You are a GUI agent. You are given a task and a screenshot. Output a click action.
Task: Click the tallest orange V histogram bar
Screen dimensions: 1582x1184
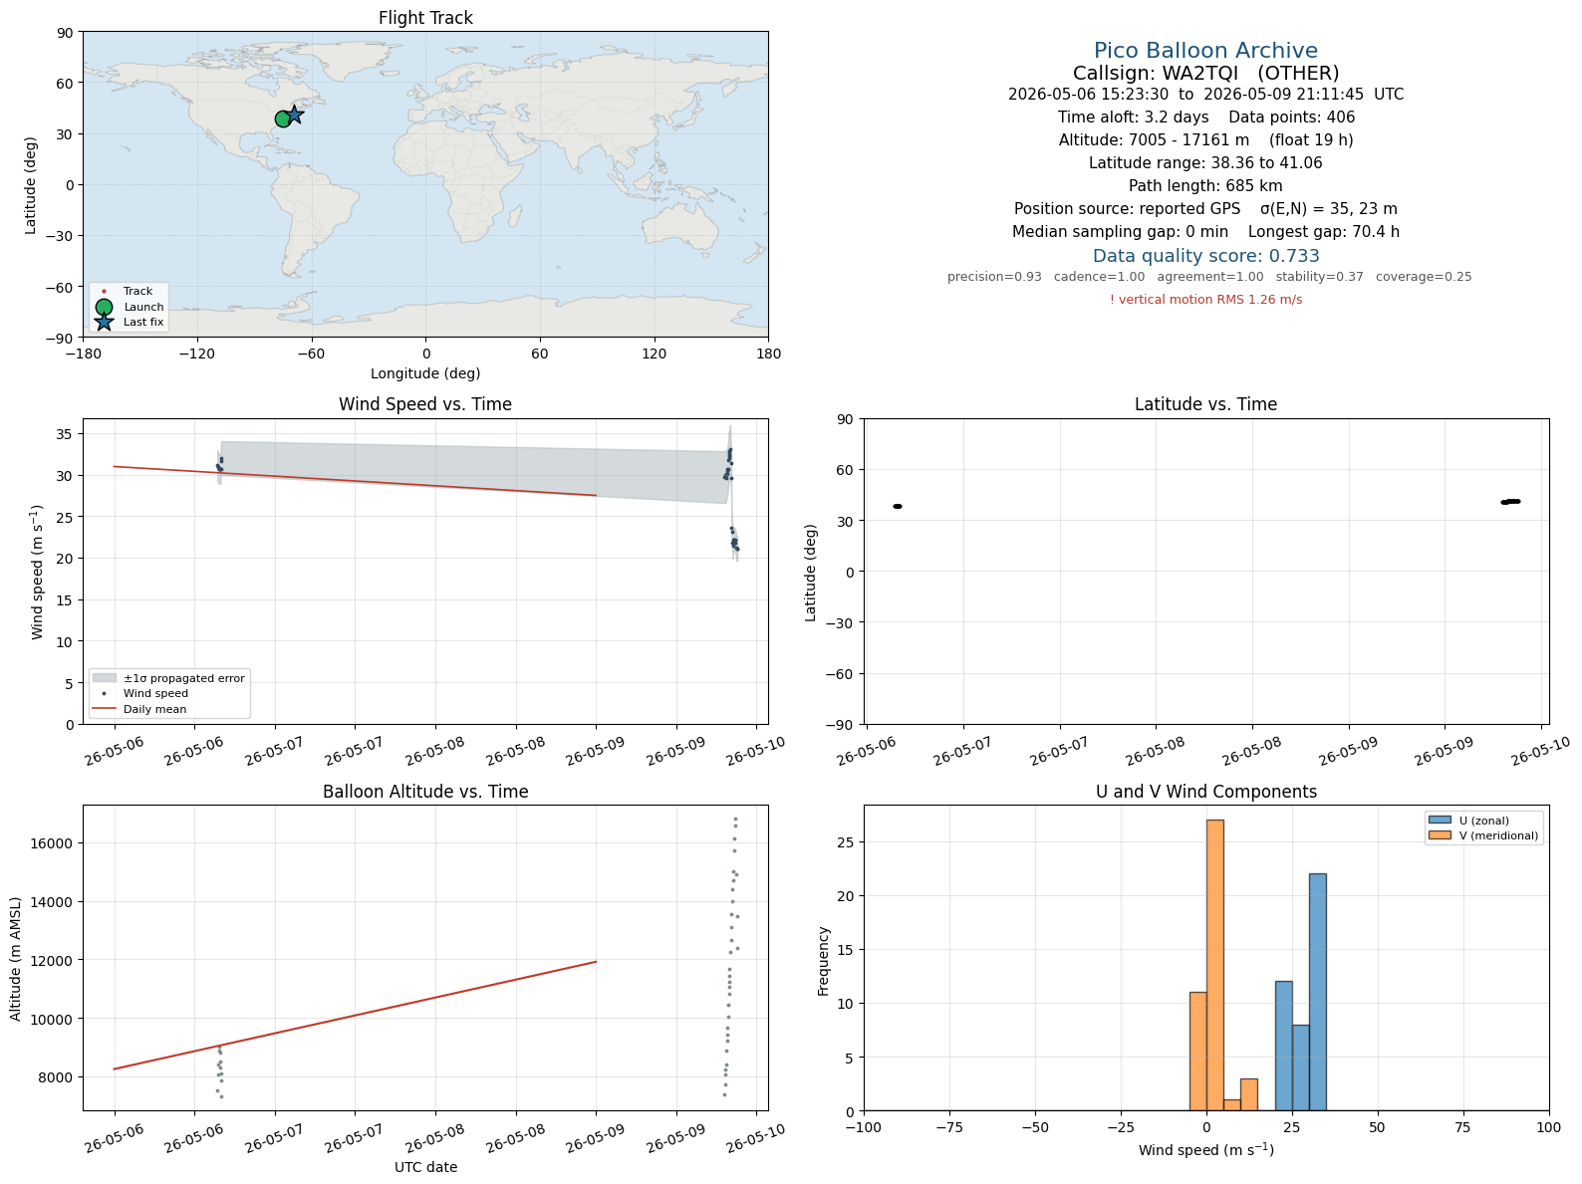(x=1215, y=965)
